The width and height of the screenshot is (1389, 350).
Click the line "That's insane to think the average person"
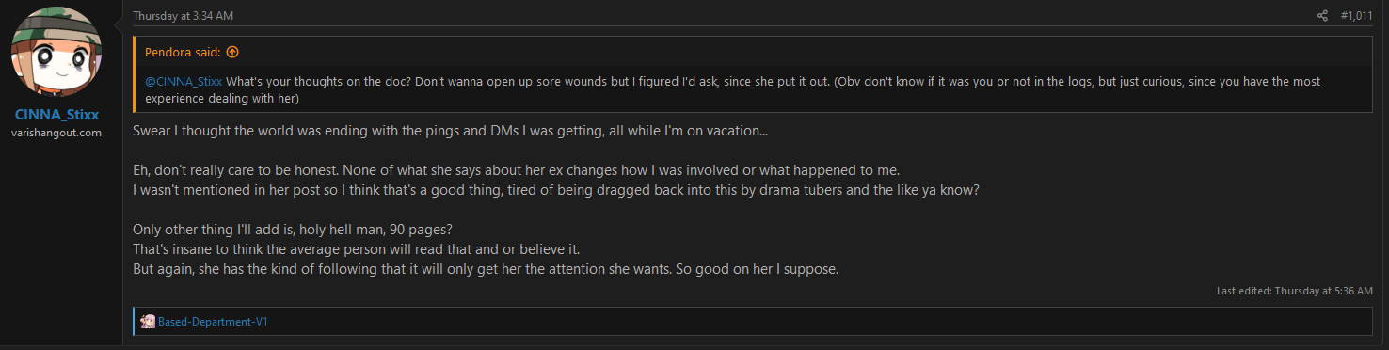click(357, 250)
